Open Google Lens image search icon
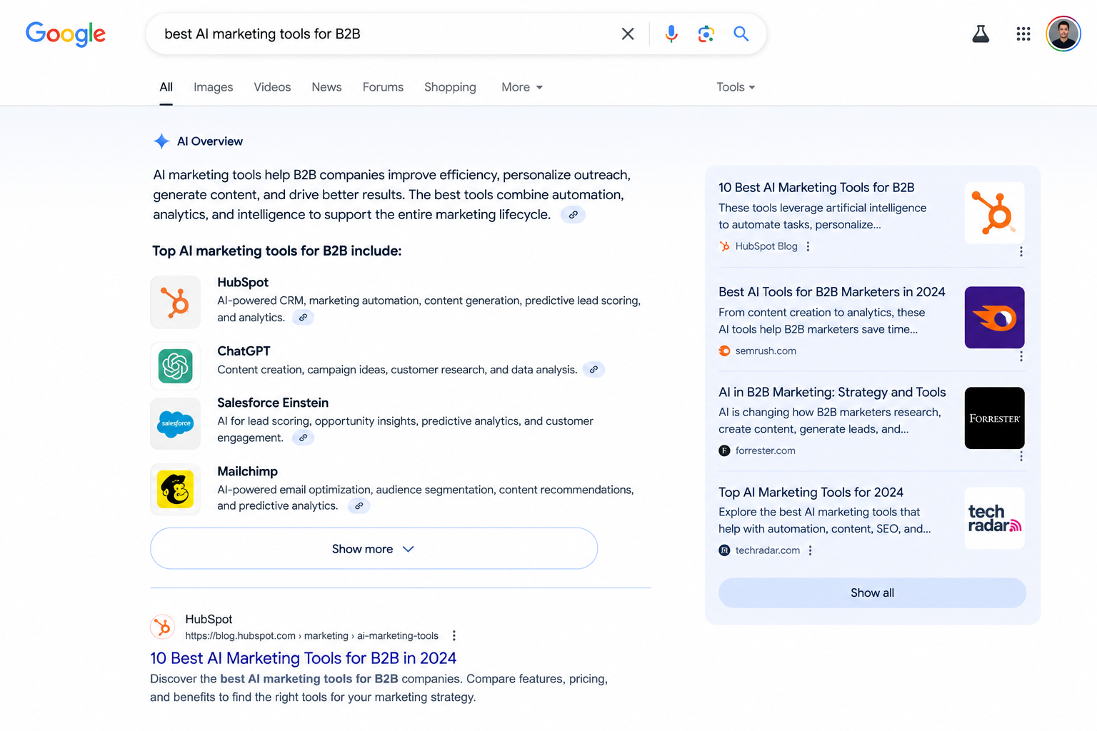 (706, 34)
